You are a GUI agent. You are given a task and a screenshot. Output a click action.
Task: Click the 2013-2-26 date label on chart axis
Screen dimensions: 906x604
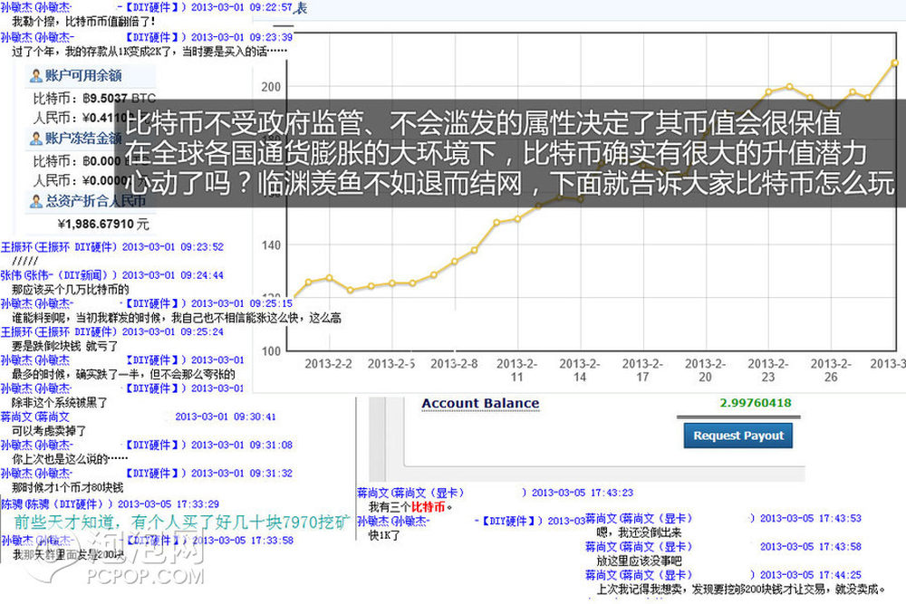tap(831, 370)
